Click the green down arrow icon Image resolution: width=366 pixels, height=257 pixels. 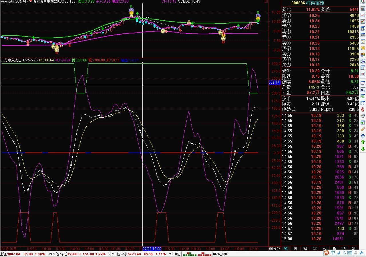[x=363, y=149]
